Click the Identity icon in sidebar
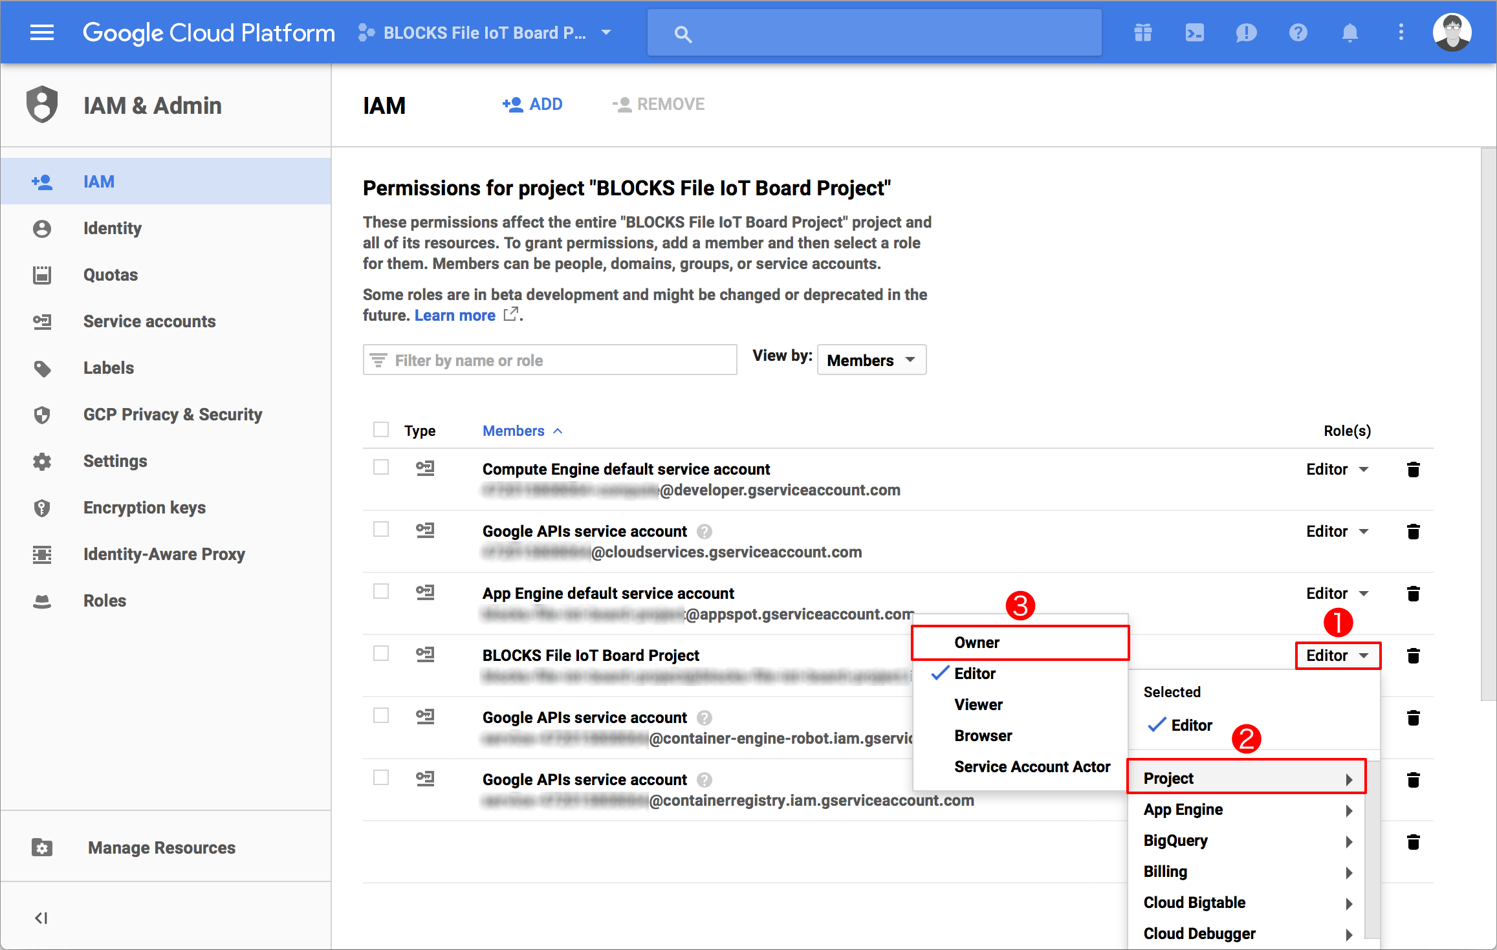 point(43,228)
